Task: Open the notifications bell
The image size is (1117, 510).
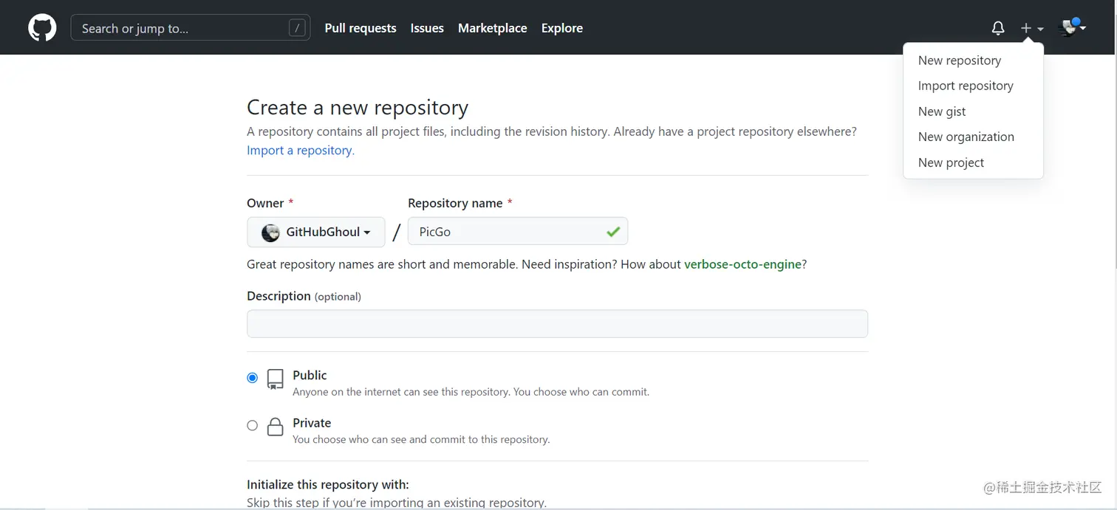Action: [x=998, y=28]
